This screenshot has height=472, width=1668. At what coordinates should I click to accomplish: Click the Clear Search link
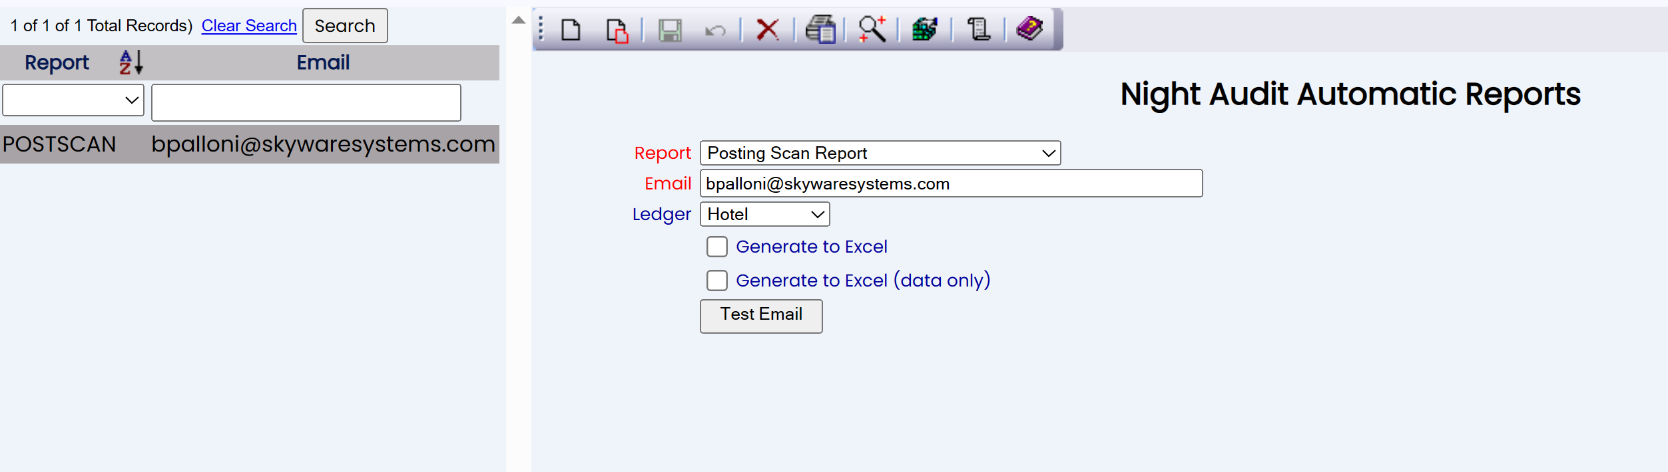coord(249,26)
